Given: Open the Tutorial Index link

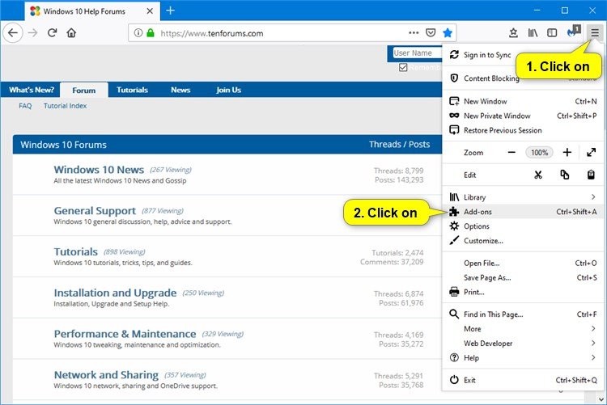Looking at the screenshot, I should (65, 106).
